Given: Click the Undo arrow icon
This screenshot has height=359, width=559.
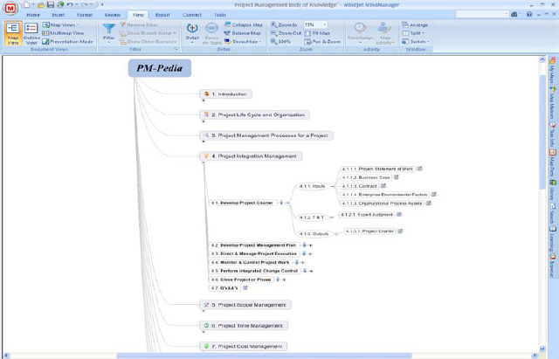Looking at the screenshot, I should (x=70, y=4).
